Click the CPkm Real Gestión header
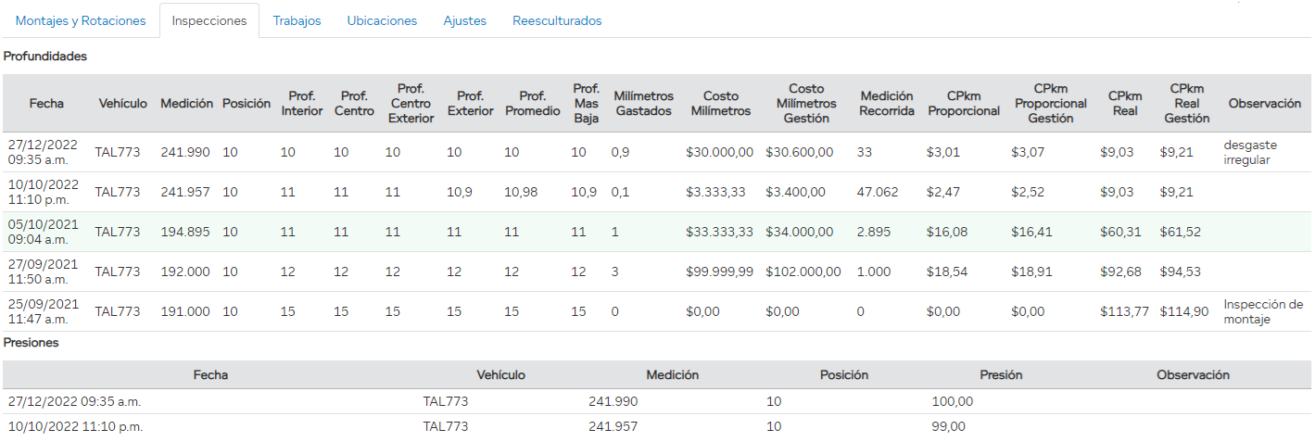Screen dimensions: 1315x442 point(1186,103)
